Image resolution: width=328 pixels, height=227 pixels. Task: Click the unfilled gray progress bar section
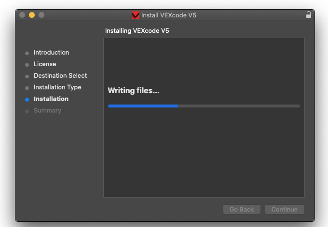coord(239,106)
